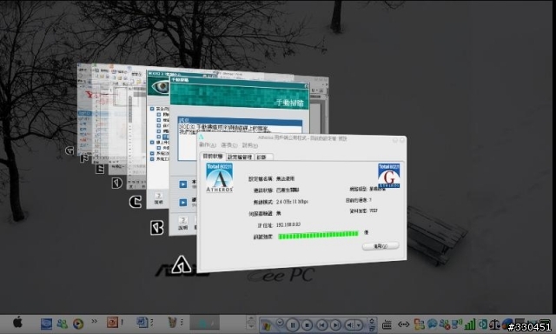Click the IP address value 192.168 text
Screen dimensions: 556x334
coord(288,224)
